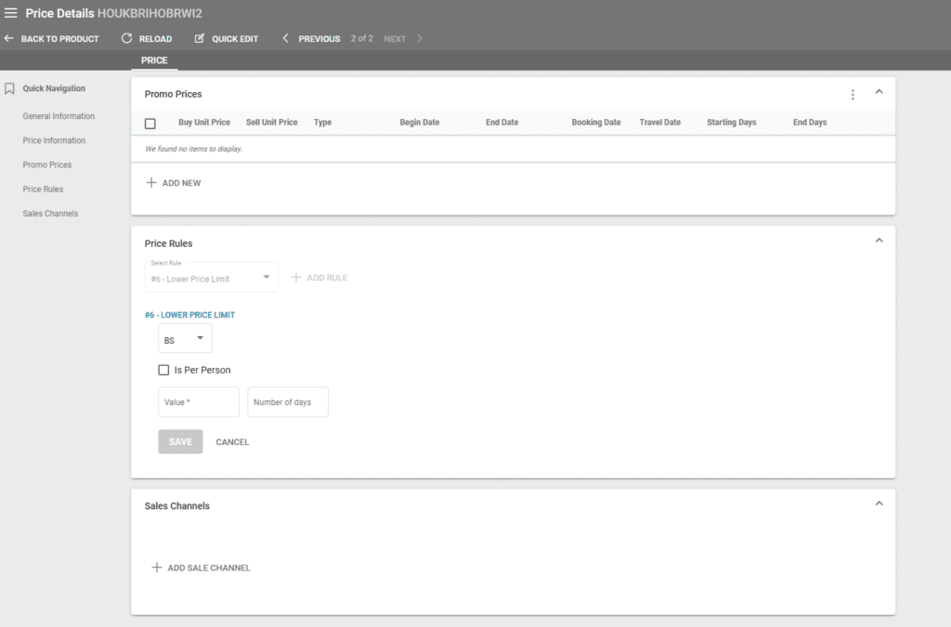Screen dimensions: 951x627
Task: Check the Promo Prices select-all checkbox
Action: point(150,124)
